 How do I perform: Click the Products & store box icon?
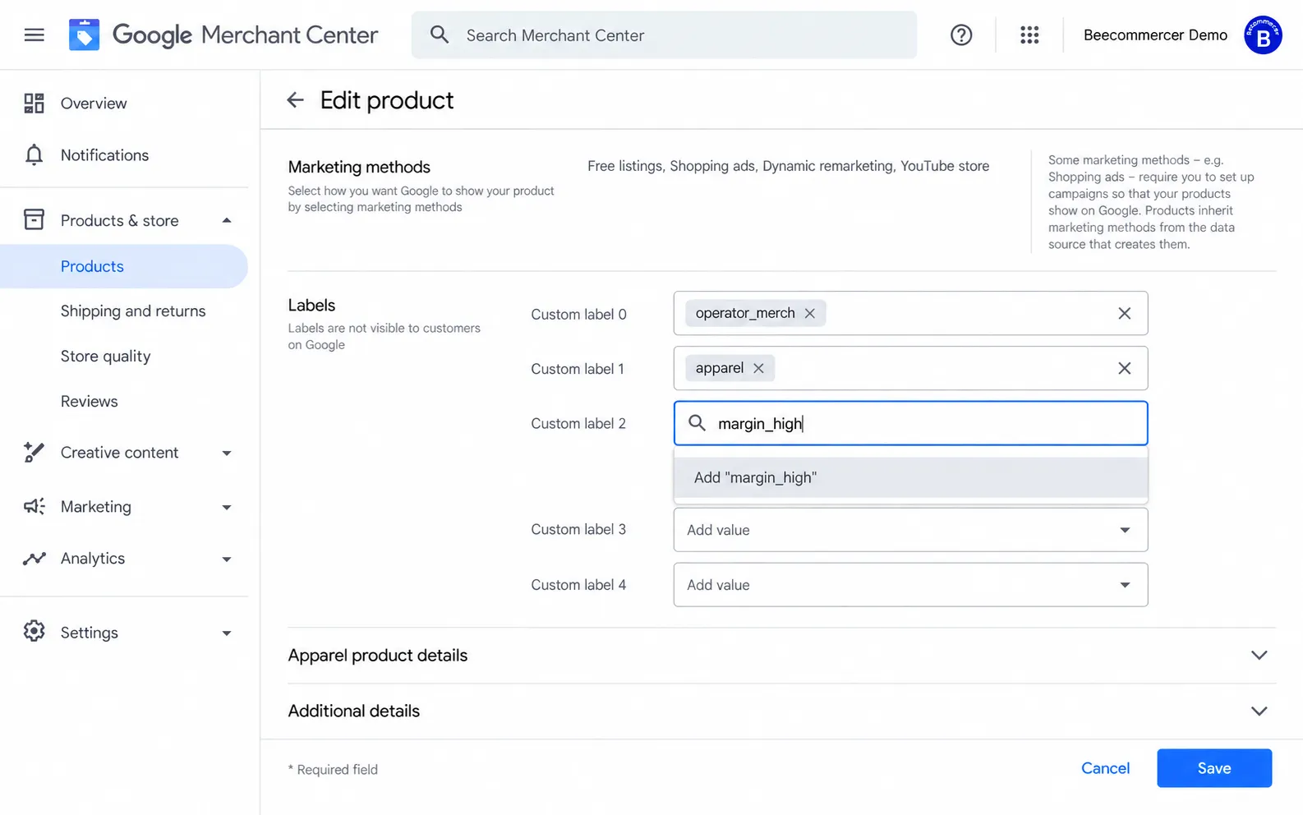[34, 219]
